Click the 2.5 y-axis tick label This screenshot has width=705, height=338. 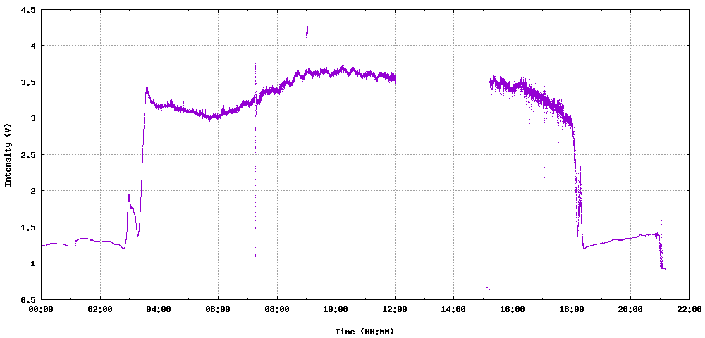click(28, 154)
